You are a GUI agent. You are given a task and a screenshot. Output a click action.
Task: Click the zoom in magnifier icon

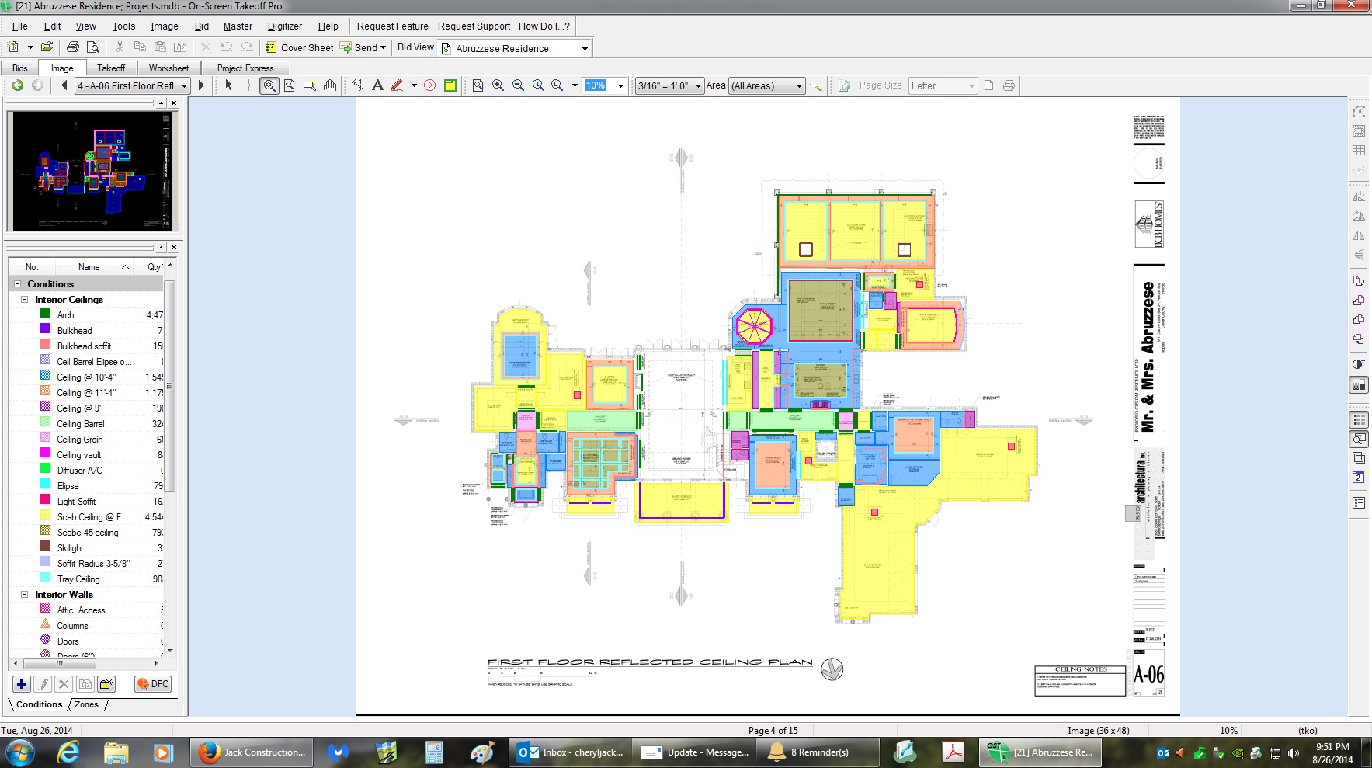tap(498, 85)
